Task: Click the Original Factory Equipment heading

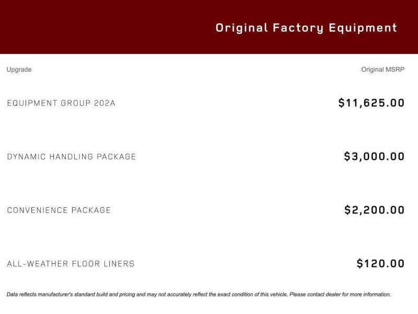Action: [306, 28]
